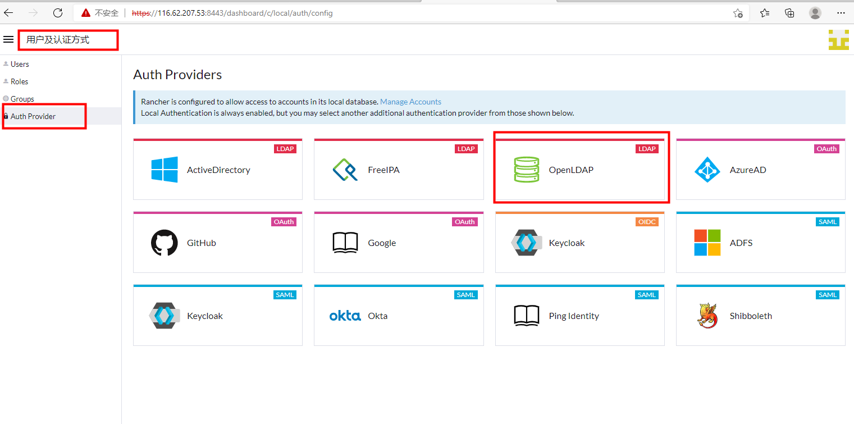The width and height of the screenshot is (854, 424).
Task: Click the OIDC Keycloak logo icon
Action: 526,243
